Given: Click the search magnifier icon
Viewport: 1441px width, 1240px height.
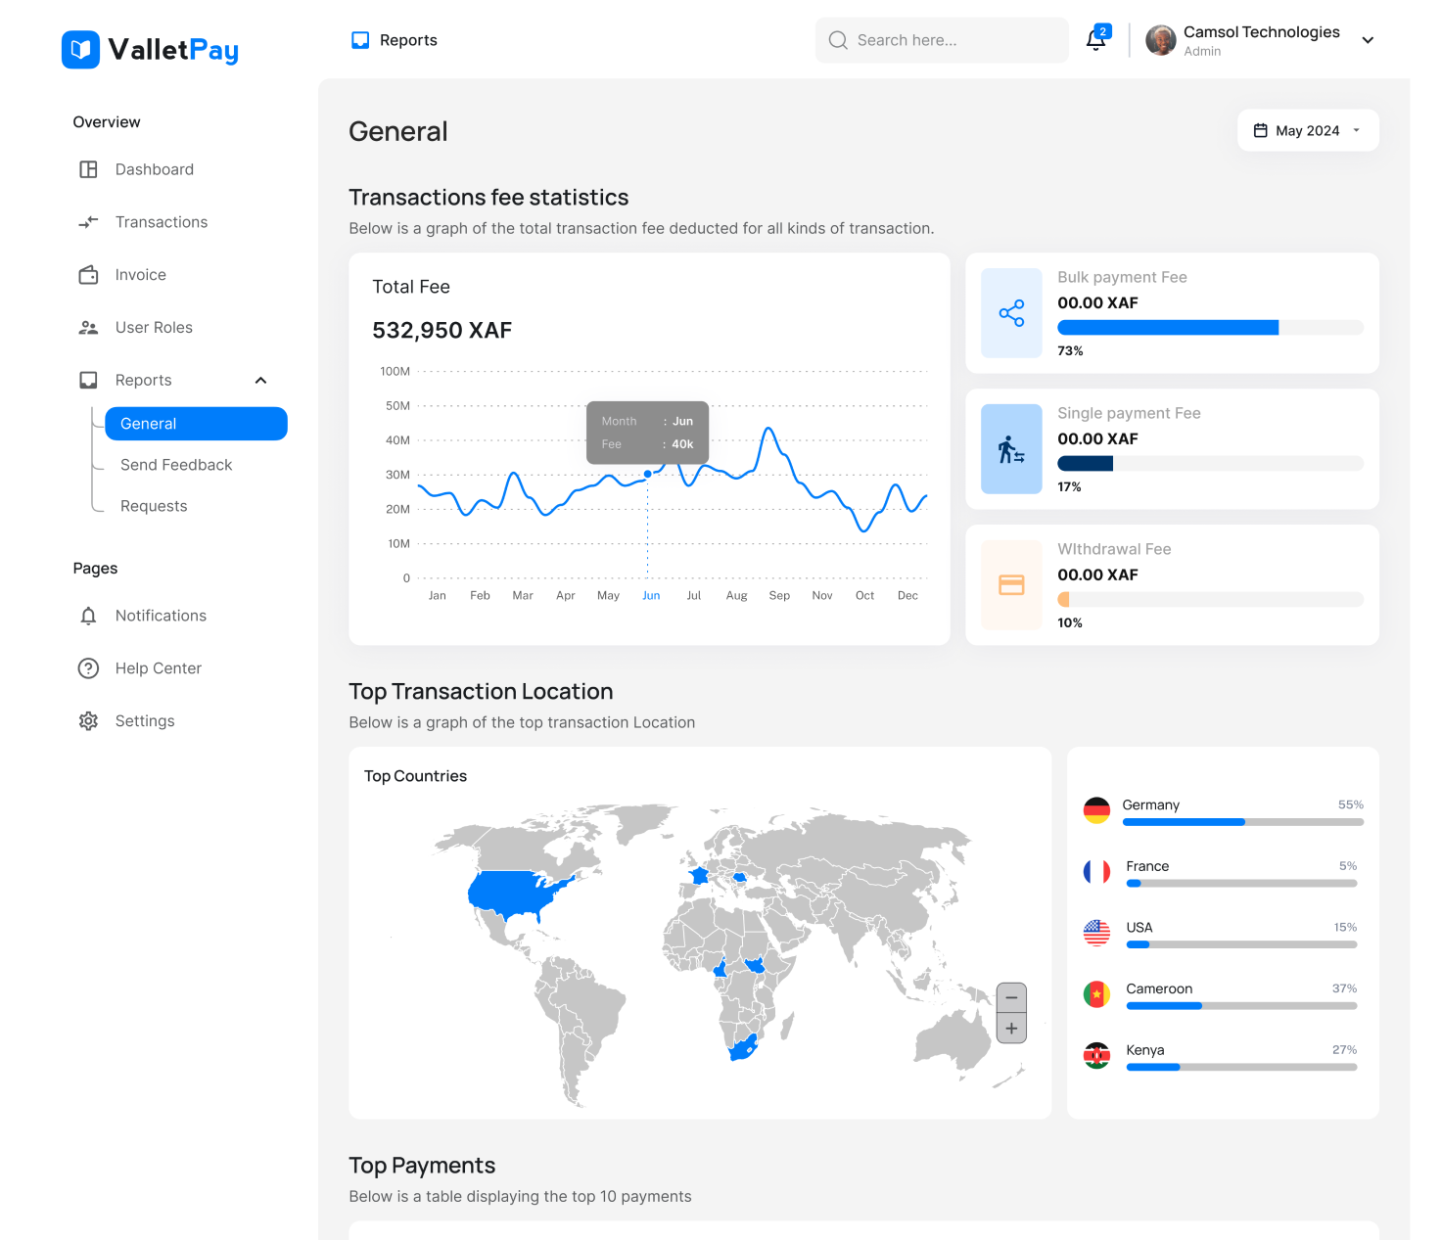Looking at the screenshot, I should point(838,40).
